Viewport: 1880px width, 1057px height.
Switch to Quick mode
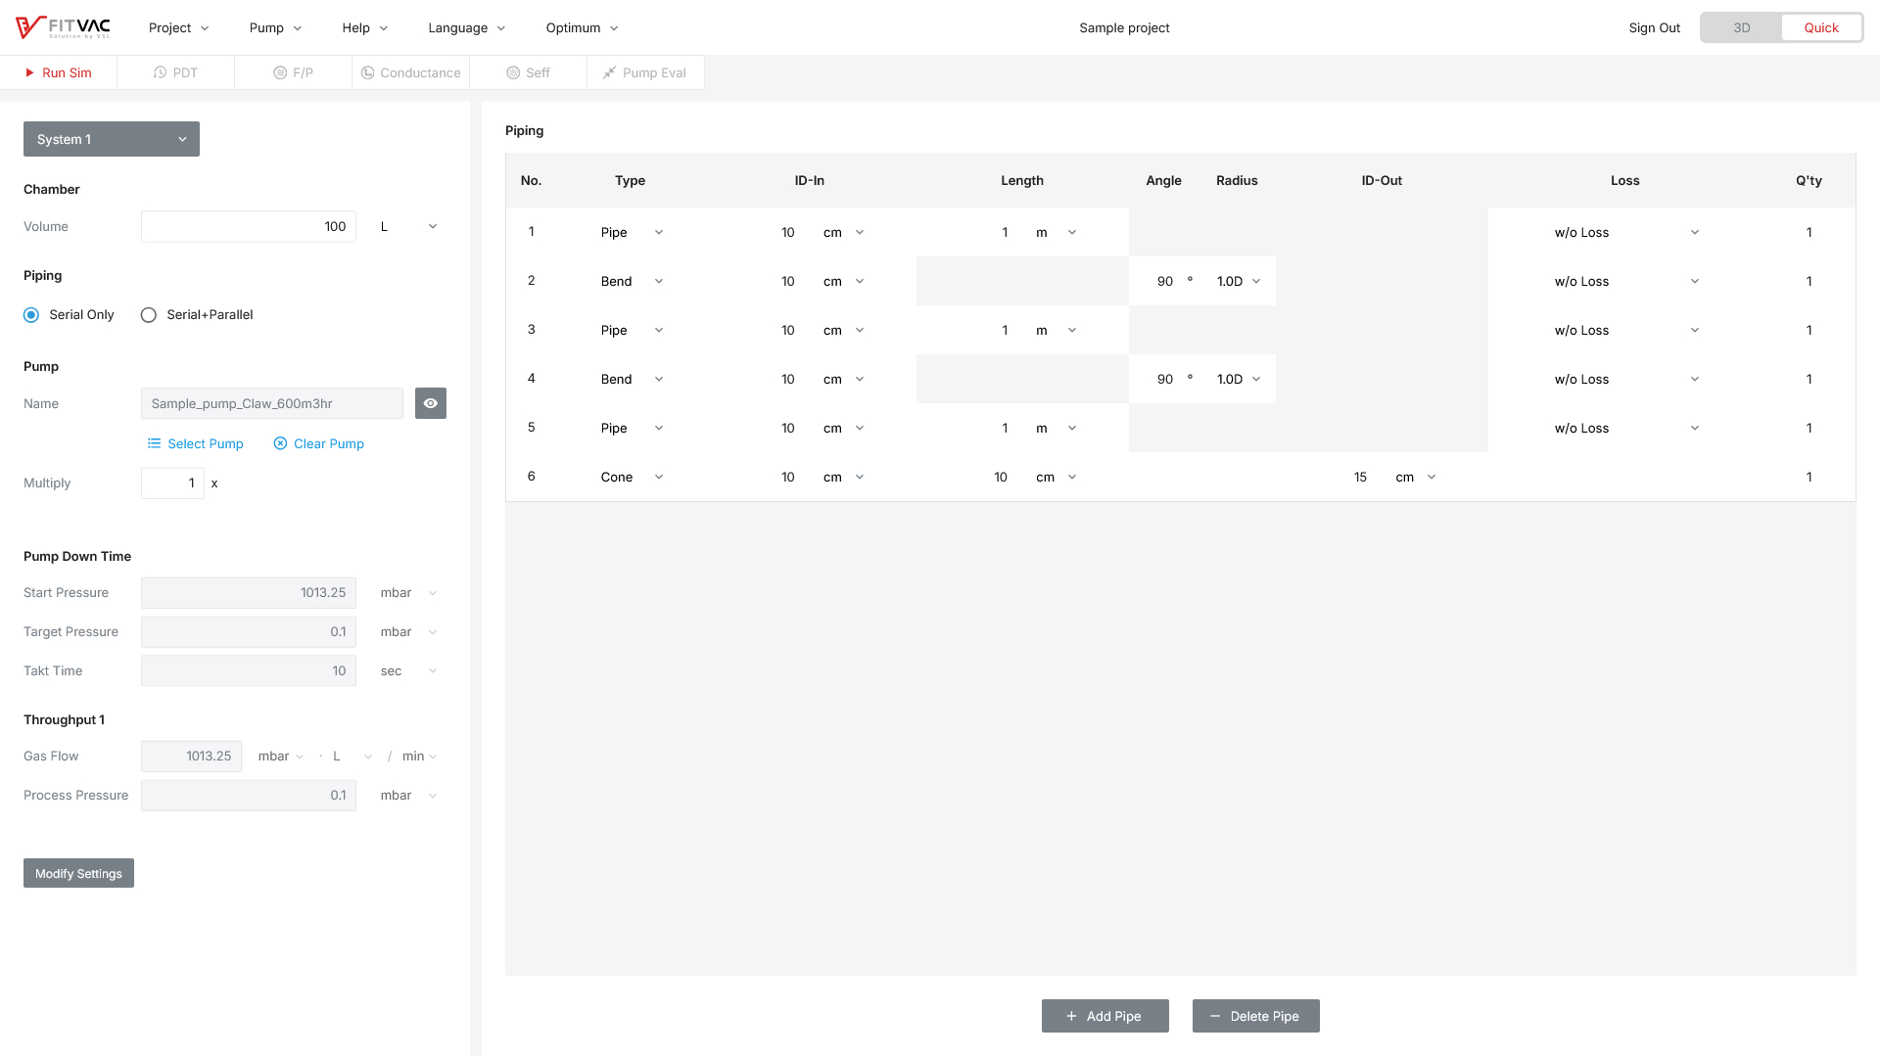click(x=1821, y=27)
